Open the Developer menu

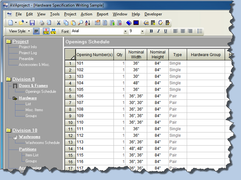pos(153,14)
